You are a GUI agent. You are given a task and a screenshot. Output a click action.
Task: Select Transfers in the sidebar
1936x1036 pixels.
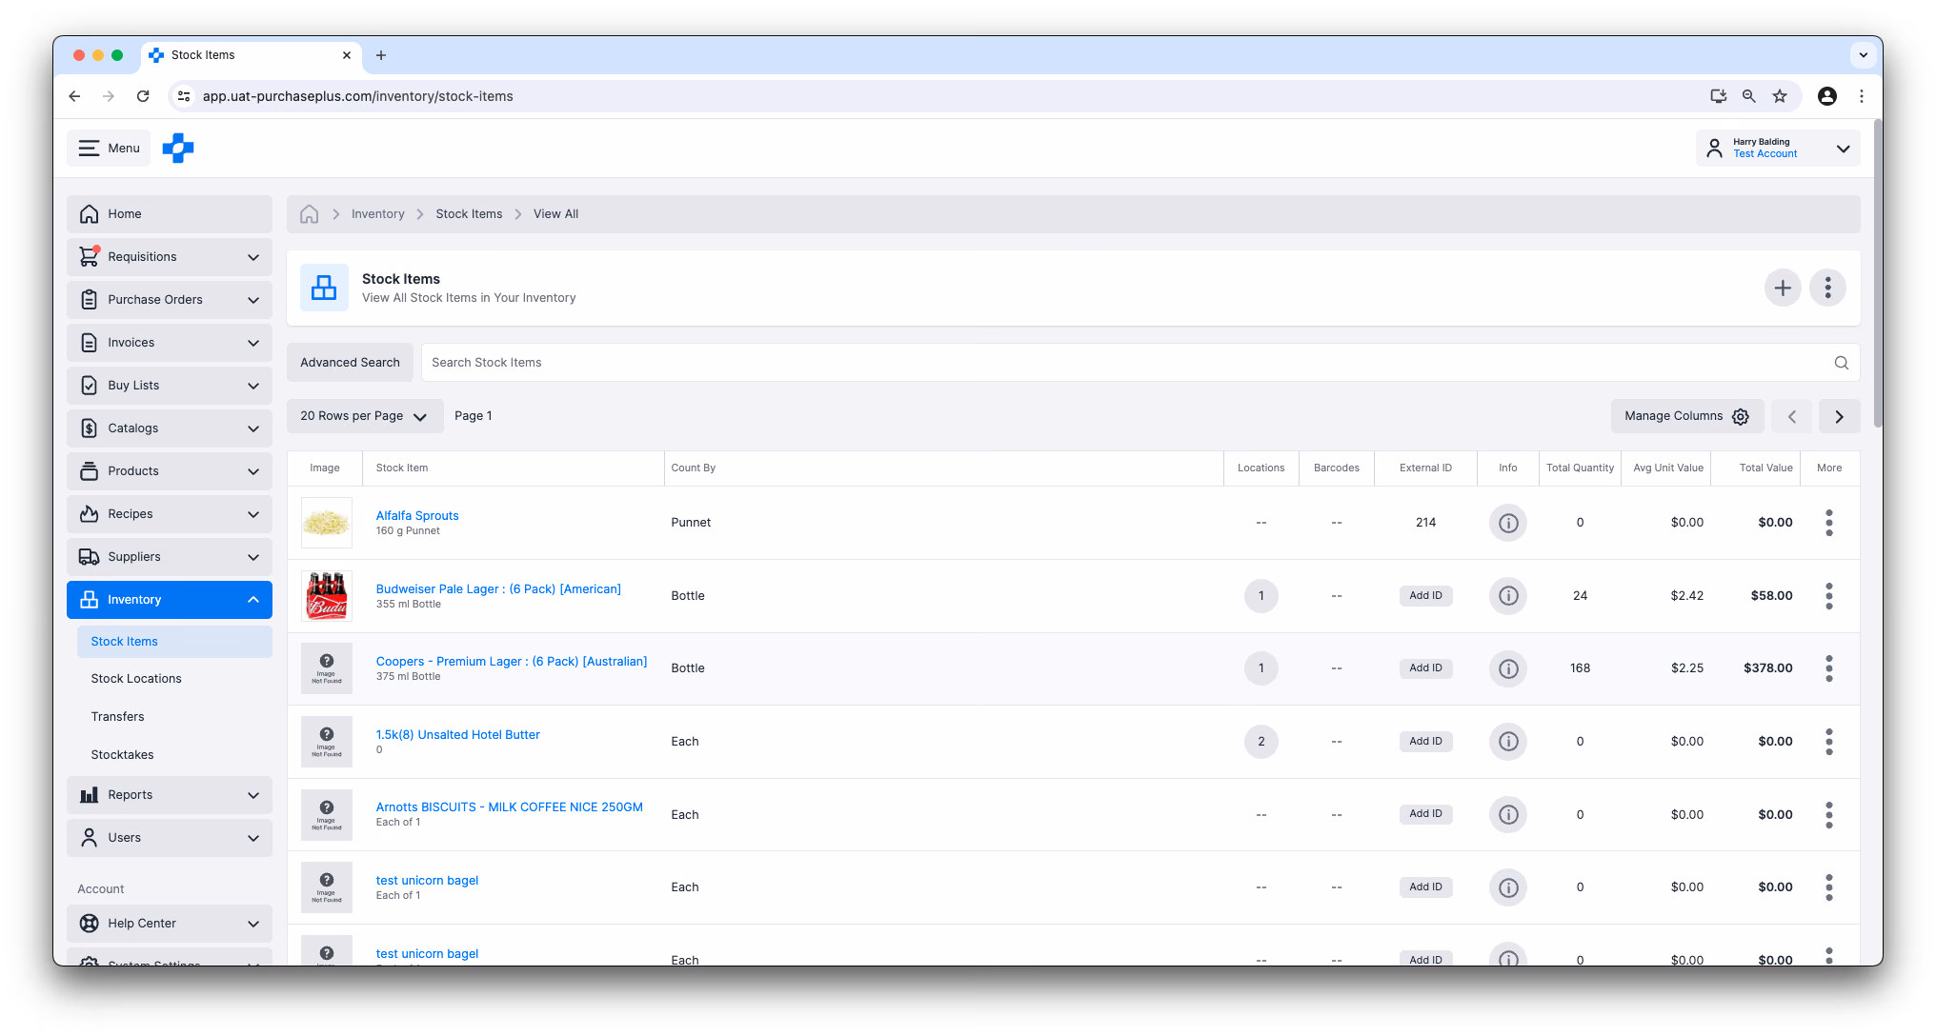tap(118, 717)
